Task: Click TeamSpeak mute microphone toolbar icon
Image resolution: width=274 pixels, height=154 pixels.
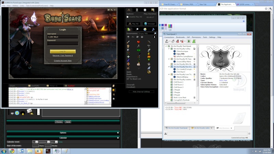Action: [x=177, y=41]
